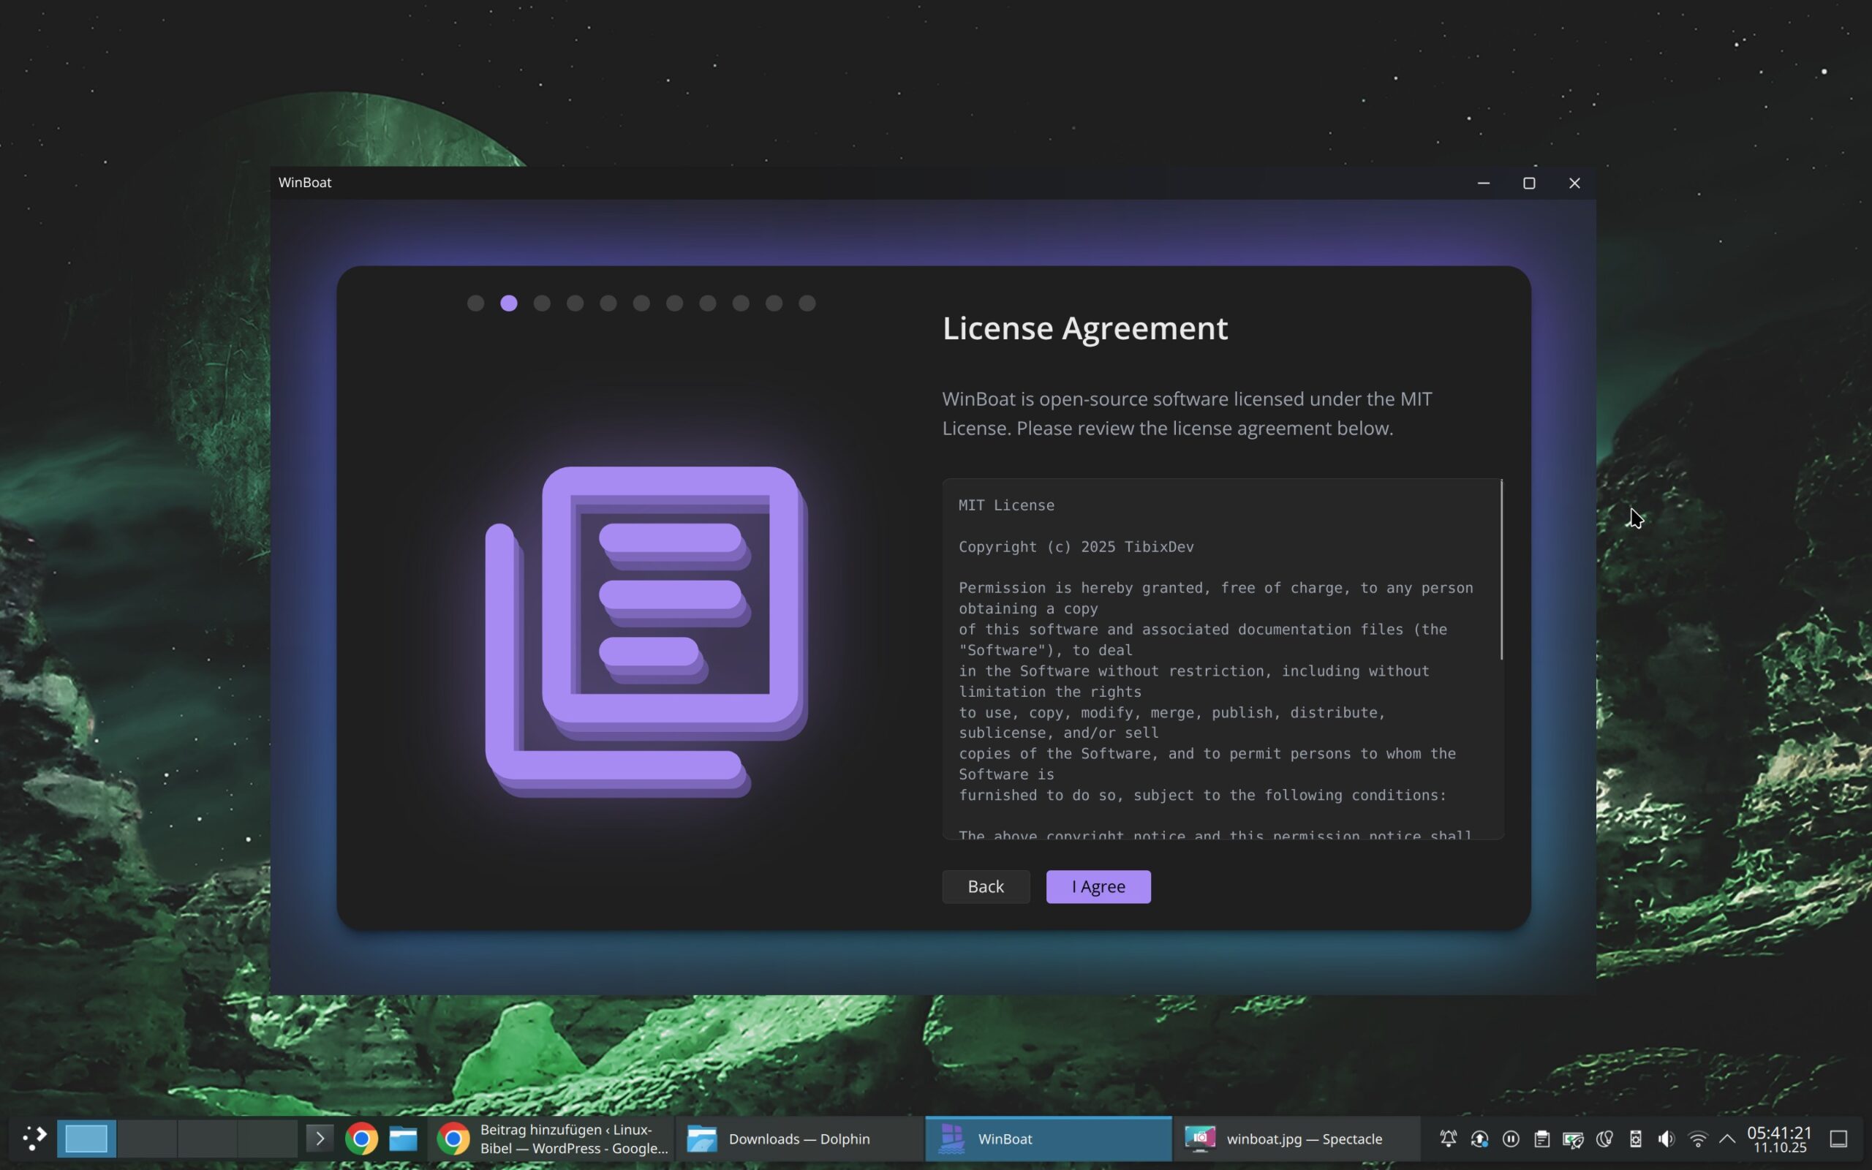Screen dimensions: 1872x1170
Task: Switch to winboat.jpg — Spectacle task
Action: 1296,1139
